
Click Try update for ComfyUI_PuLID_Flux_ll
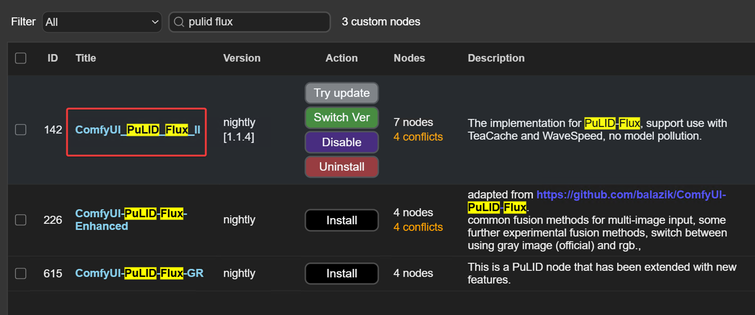click(x=342, y=92)
